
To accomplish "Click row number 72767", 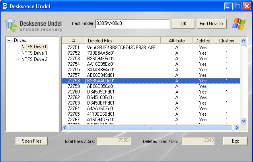I will 74,120.
